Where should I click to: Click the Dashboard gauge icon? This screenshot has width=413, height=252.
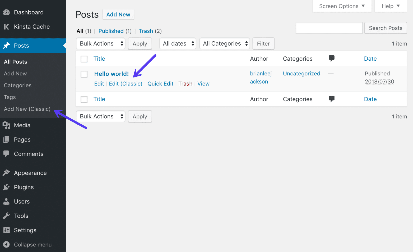6,12
